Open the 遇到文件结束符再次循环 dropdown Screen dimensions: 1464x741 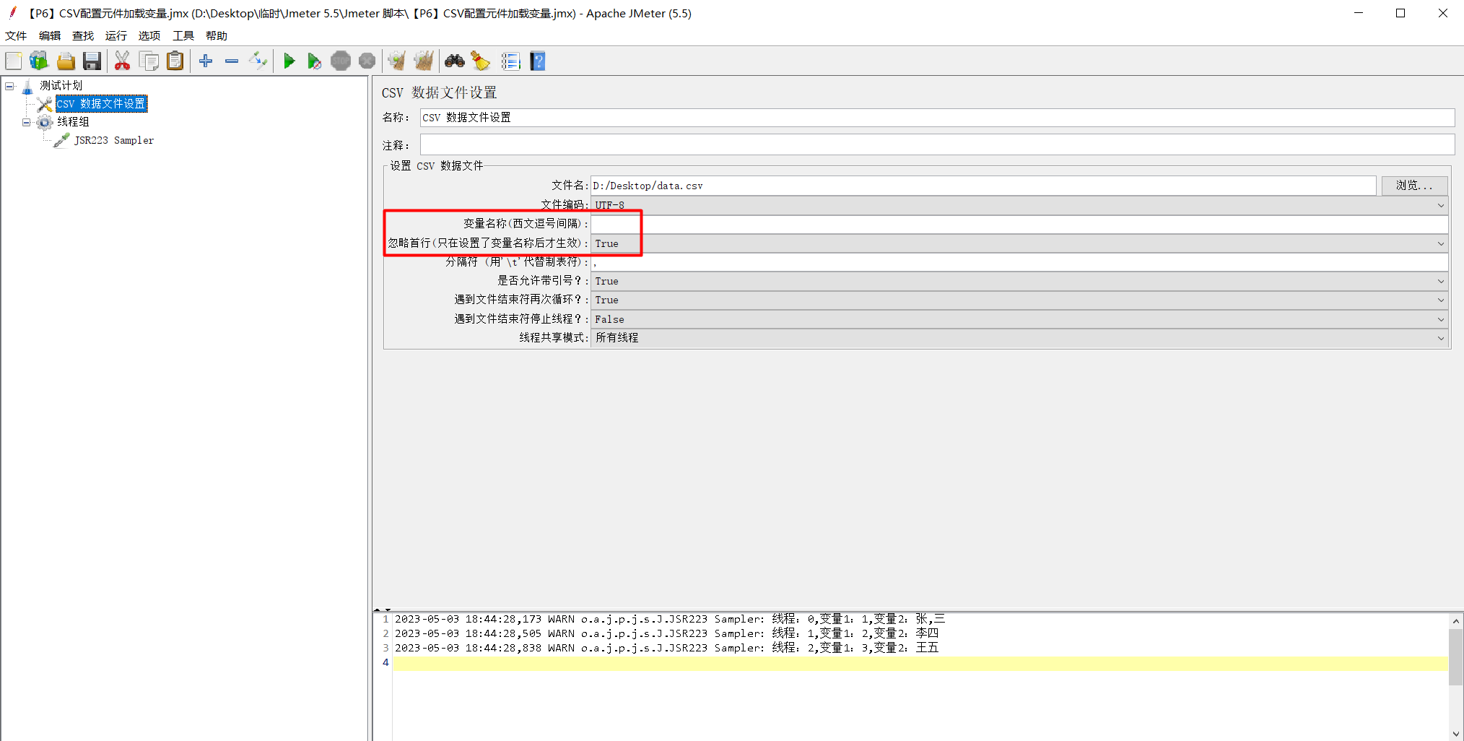(x=1020, y=300)
